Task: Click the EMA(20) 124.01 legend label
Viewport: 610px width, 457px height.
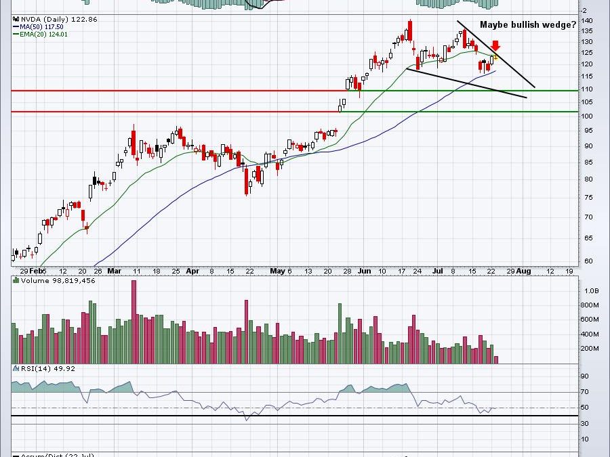Action: coord(43,35)
